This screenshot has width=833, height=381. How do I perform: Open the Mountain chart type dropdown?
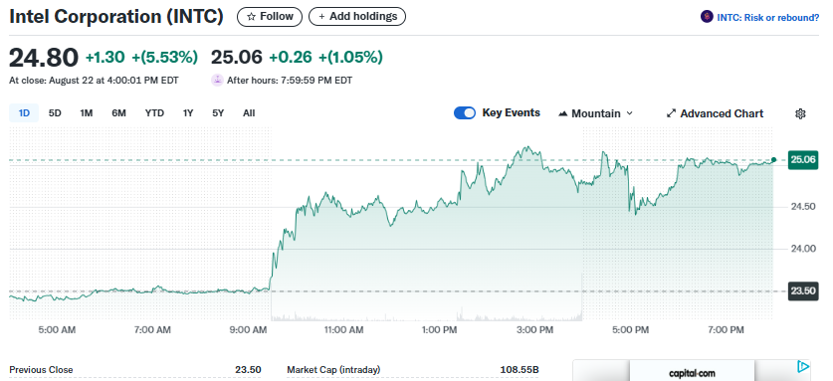pyautogui.click(x=595, y=113)
